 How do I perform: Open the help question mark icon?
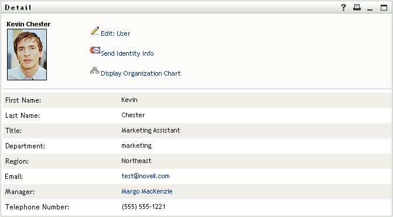coord(343,8)
